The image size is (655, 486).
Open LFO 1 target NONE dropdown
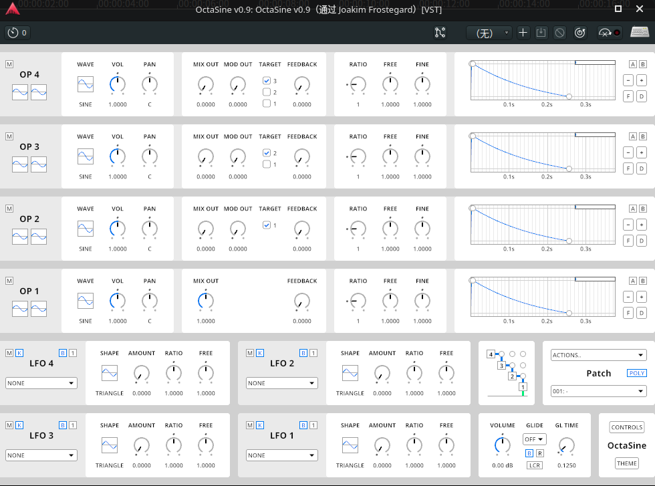(282, 455)
